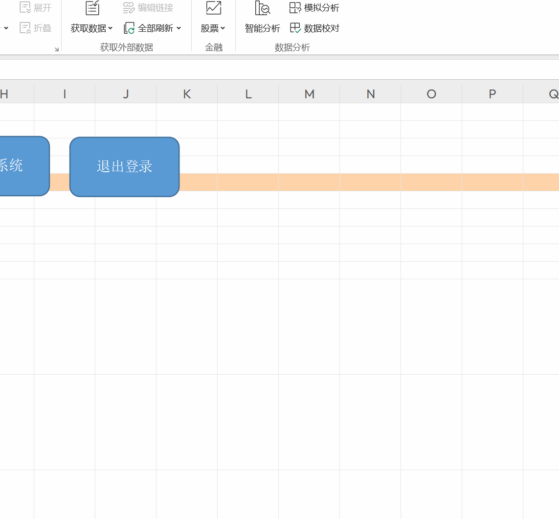Open the outline group dialog launcher arrow
The width and height of the screenshot is (559, 519).
(x=57, y=49)
